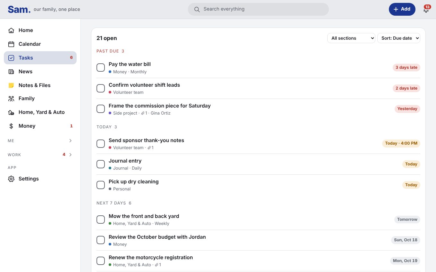Click the Gina Ortiz assignee name
436x272 pixels.
pos(161,113)
